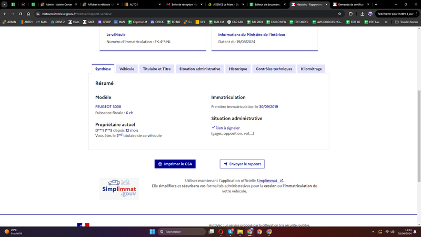Screen dimensions: 421x237
Task: Open the CAD LAU bookmark
Action: tap(235, 22)
